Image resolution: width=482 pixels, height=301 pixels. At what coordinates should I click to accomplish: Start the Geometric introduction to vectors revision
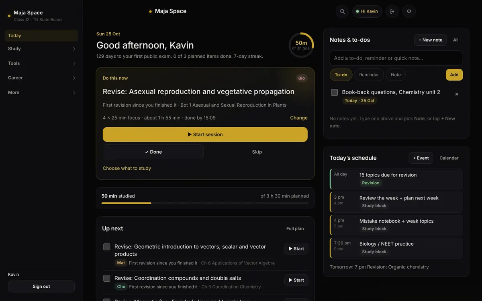pos(296,249)
